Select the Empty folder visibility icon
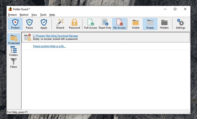The image size is (197, 119). tap(150, 24)
